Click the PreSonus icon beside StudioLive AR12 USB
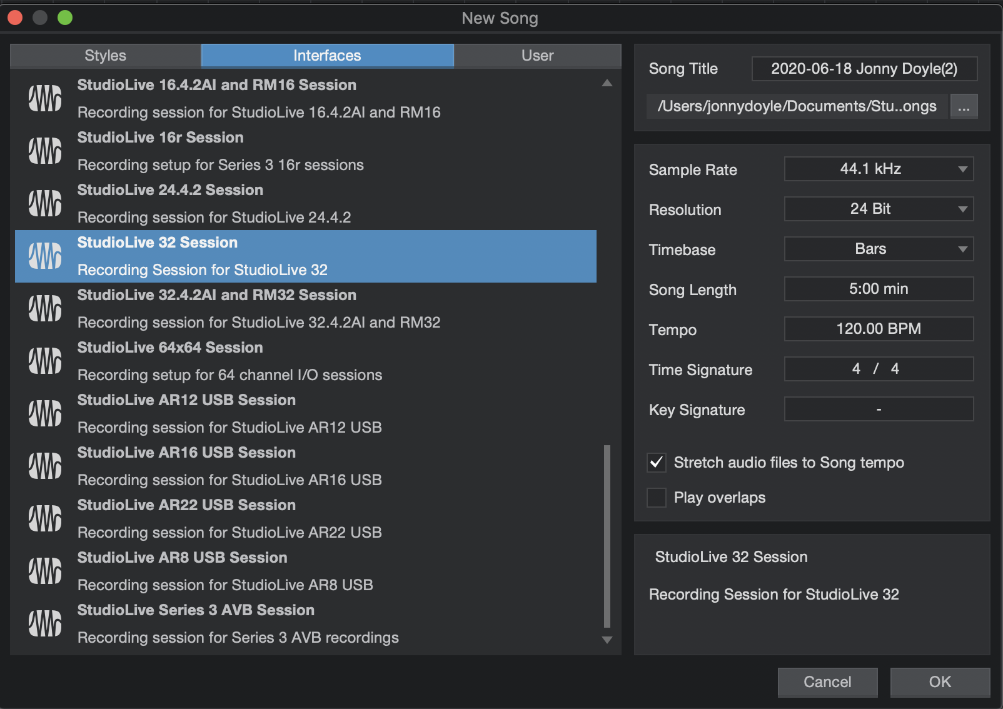1003x709 pixels. (45, 414)
